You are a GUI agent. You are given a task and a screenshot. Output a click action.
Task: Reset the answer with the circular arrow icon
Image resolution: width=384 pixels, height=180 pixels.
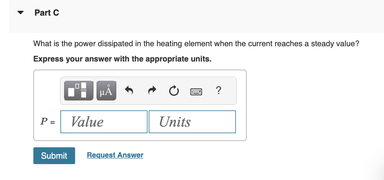pyautogui.click(x=174, y=90)
